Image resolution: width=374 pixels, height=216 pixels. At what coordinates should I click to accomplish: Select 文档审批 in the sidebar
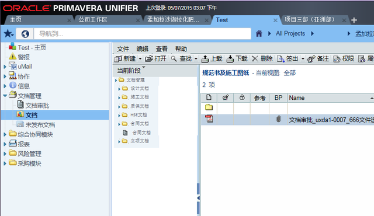pos(37,106)
